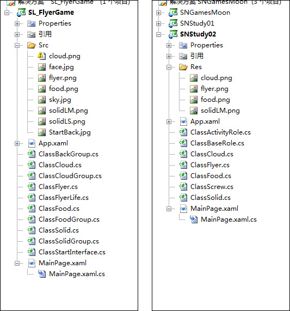Click the image icon of sky.jpg
The height and width of the screenshot is (311, 290).
42,100
